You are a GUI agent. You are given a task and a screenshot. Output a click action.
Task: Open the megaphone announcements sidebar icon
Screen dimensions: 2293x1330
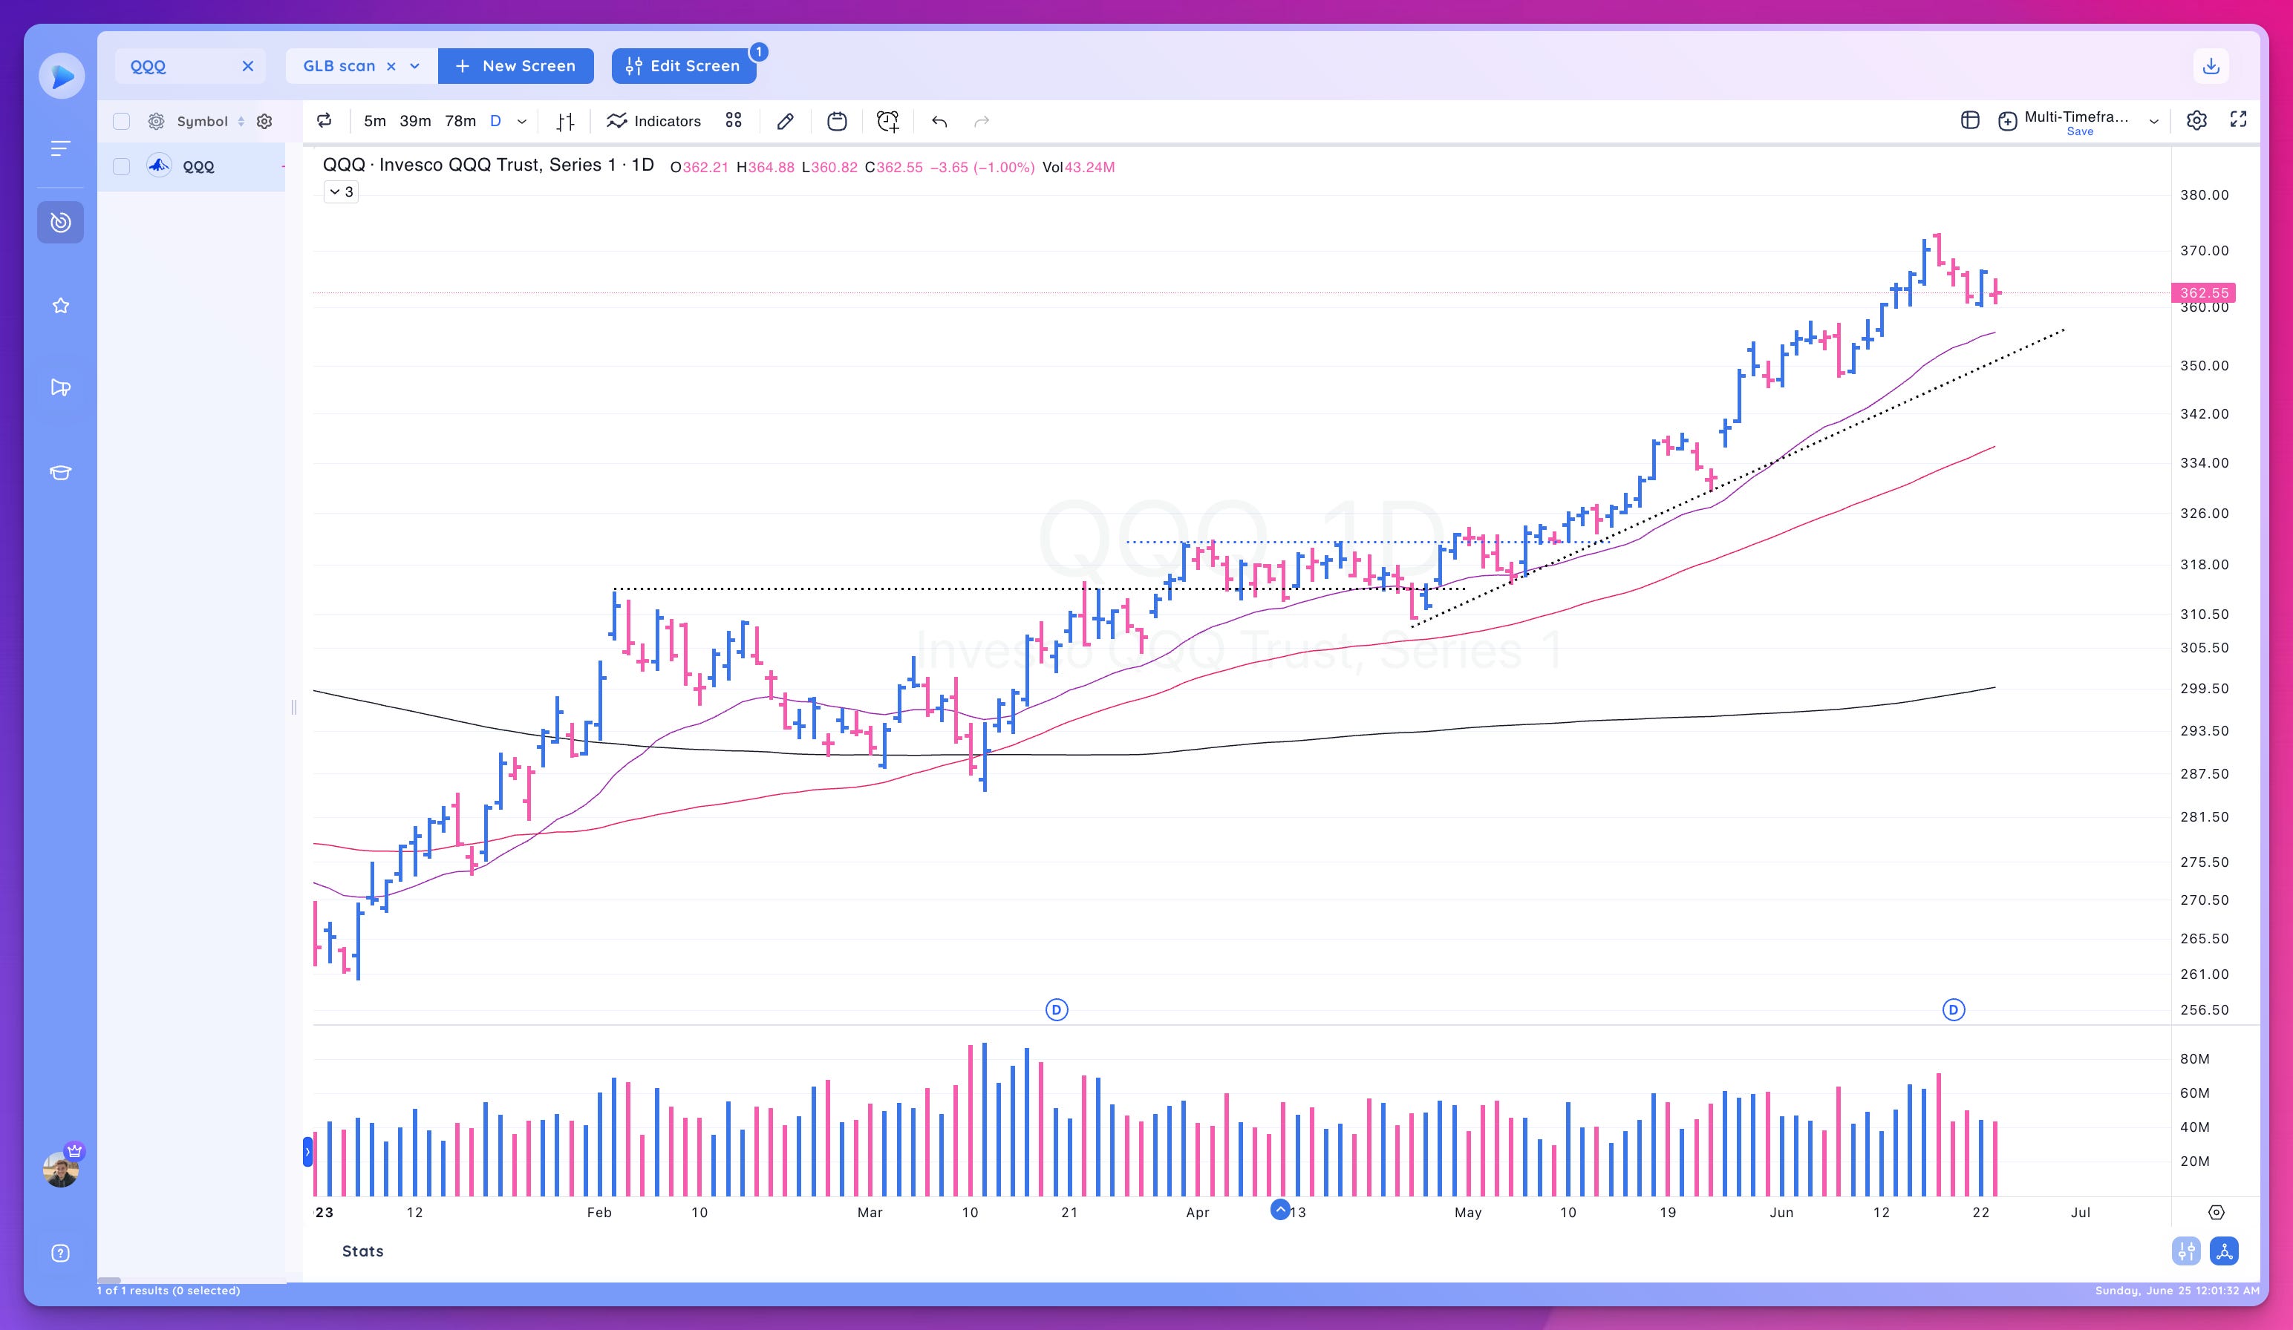point(60,387)
